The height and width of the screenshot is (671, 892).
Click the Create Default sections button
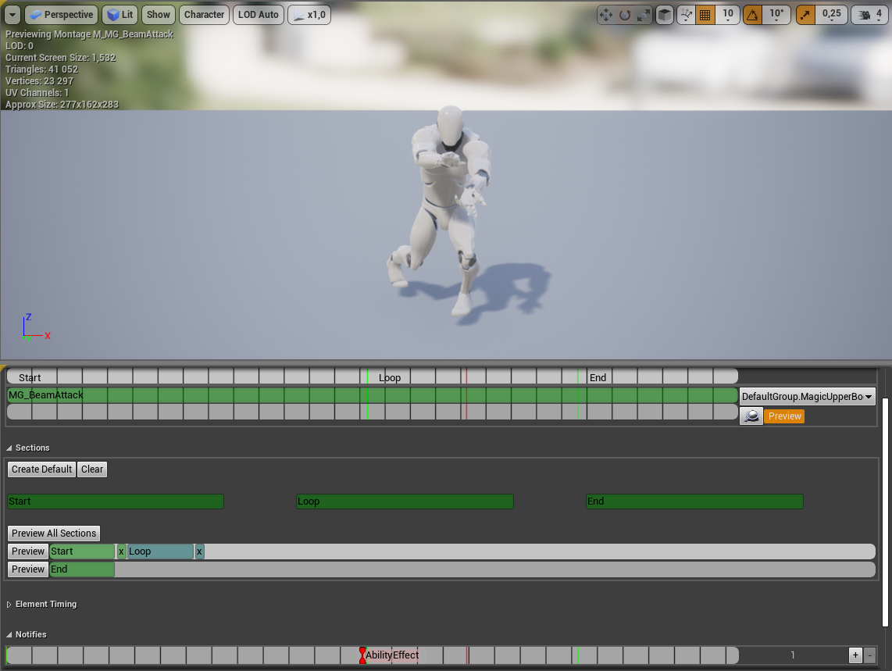pyautogui.click(x=42, y=469)
